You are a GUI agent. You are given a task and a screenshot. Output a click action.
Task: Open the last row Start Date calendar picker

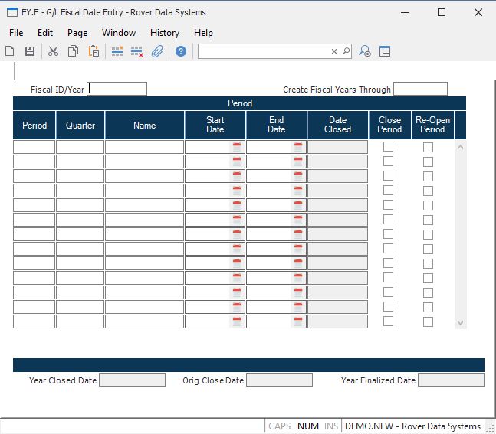[237, 321]
